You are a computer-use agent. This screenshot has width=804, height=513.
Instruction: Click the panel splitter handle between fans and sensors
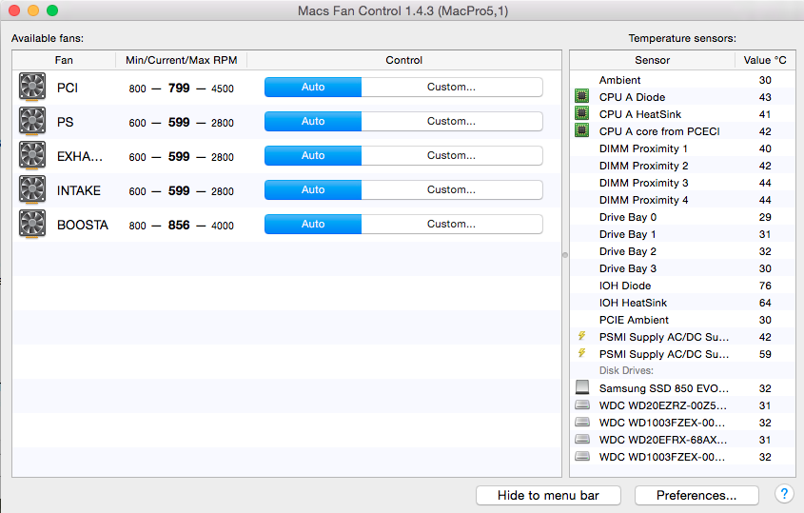(565, 255)
